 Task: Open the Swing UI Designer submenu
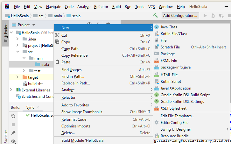click(191, 129)
